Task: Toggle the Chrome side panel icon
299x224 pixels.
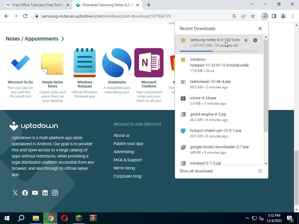Action: (x=274, y=16)
